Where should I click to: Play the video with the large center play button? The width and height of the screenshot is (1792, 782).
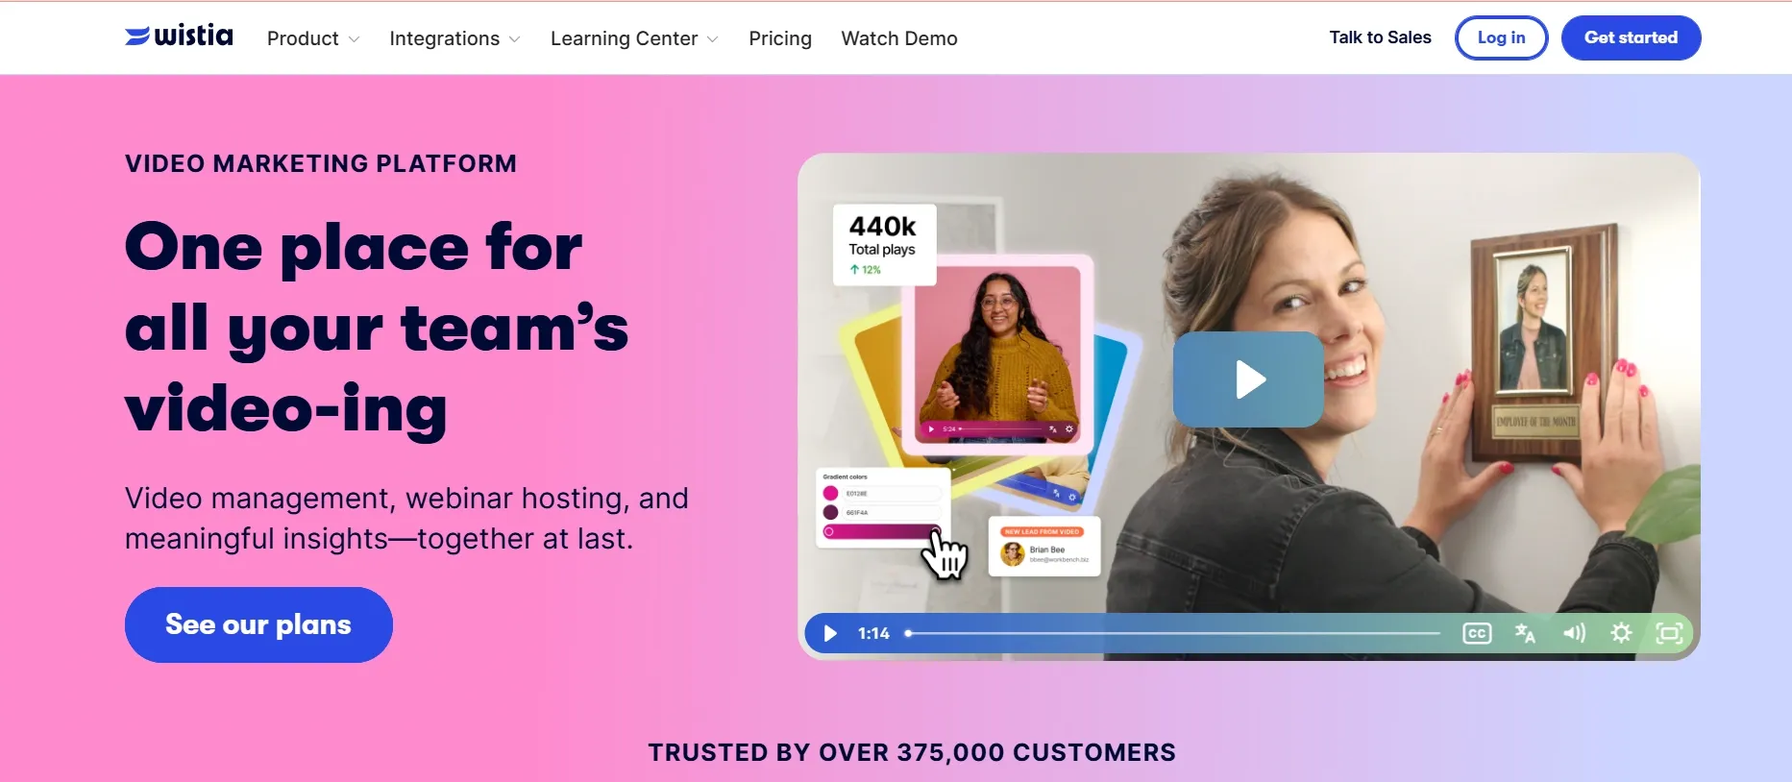click(1248, 379)
